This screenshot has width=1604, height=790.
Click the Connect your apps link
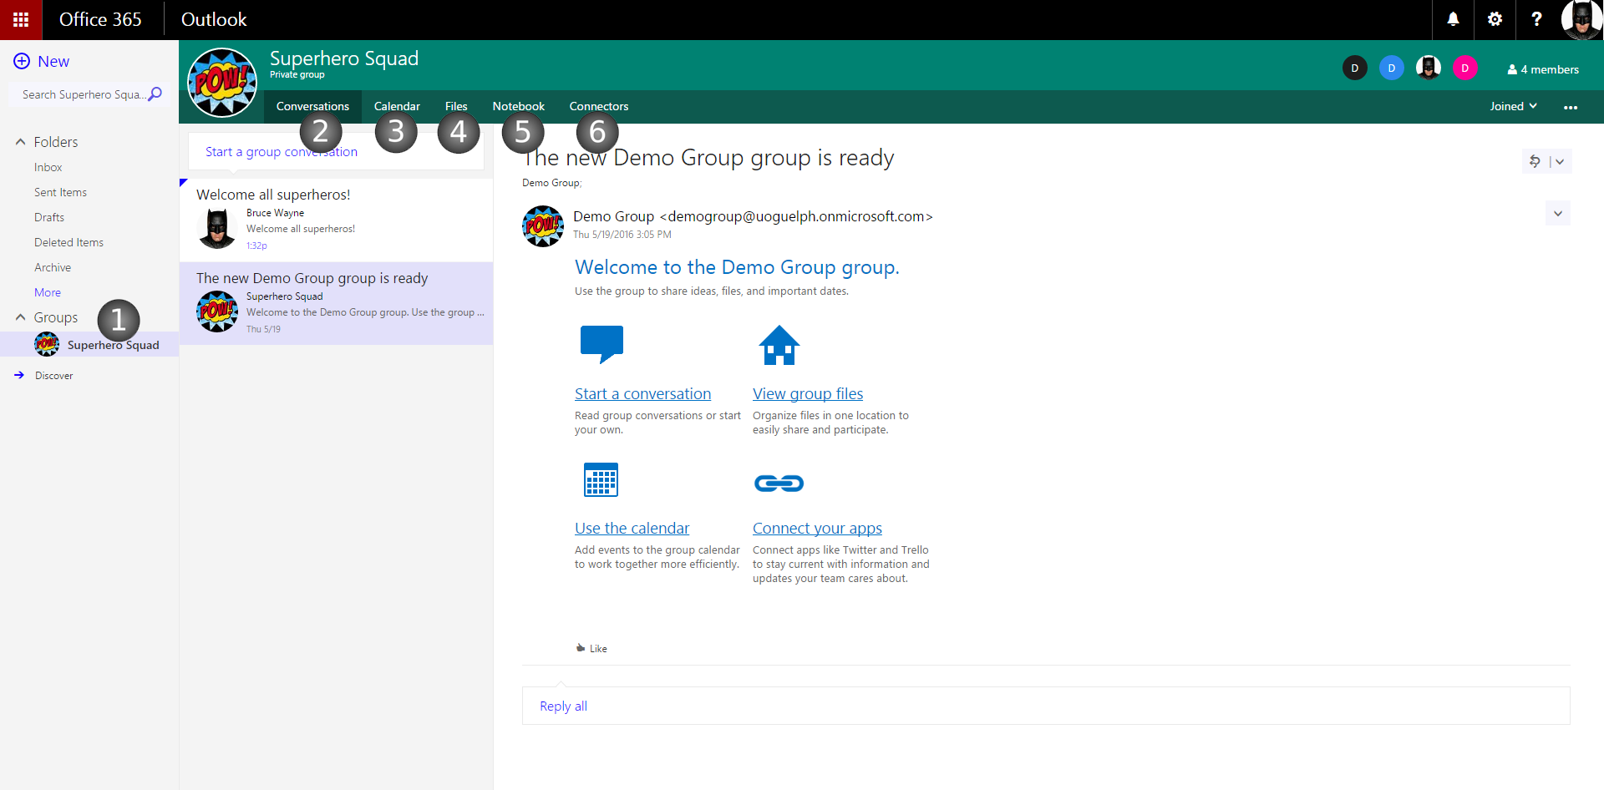click(817, 528)
